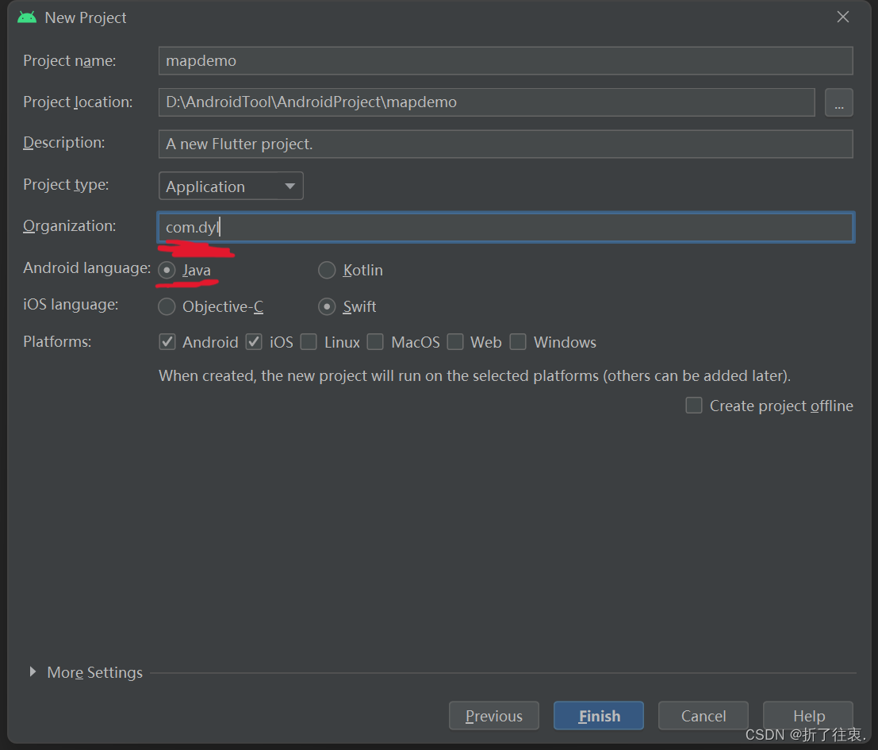Click the "Android language:" label
The image size is (878, 750).
[86, 268]
